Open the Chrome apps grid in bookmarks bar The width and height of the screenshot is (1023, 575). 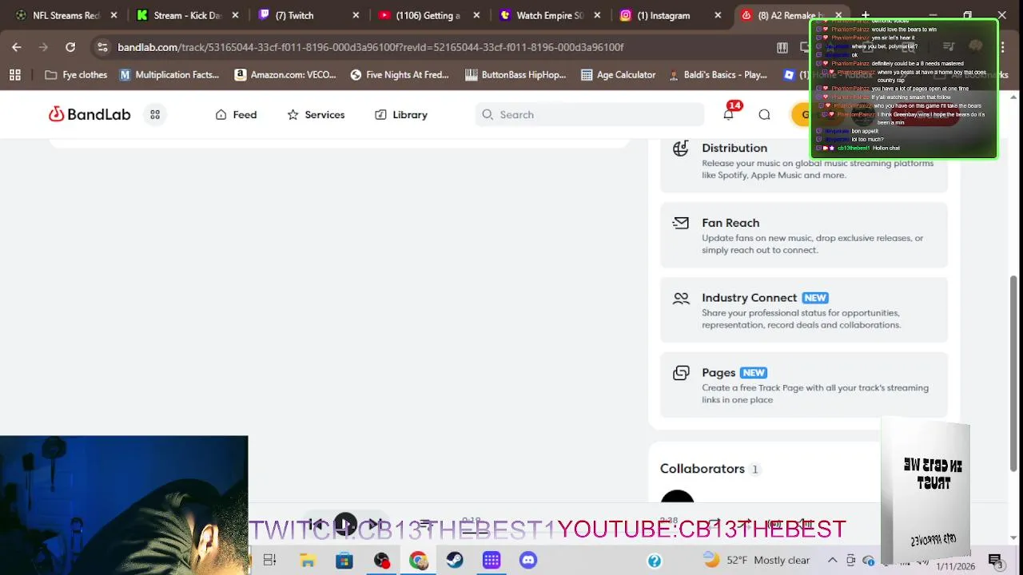pos(14,74)
